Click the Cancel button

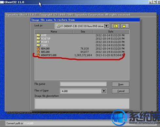click(121, 91)
